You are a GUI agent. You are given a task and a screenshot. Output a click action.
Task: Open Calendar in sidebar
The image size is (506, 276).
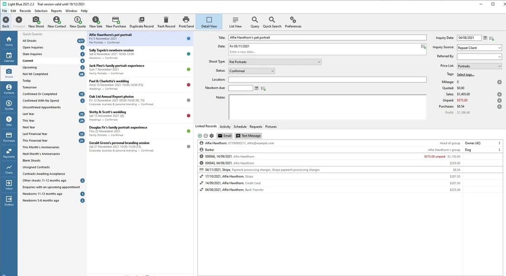(9, 57)
